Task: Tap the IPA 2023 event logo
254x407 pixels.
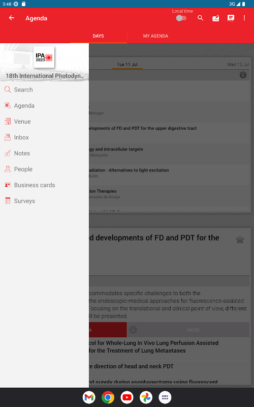Action: (x=44, y=57)
